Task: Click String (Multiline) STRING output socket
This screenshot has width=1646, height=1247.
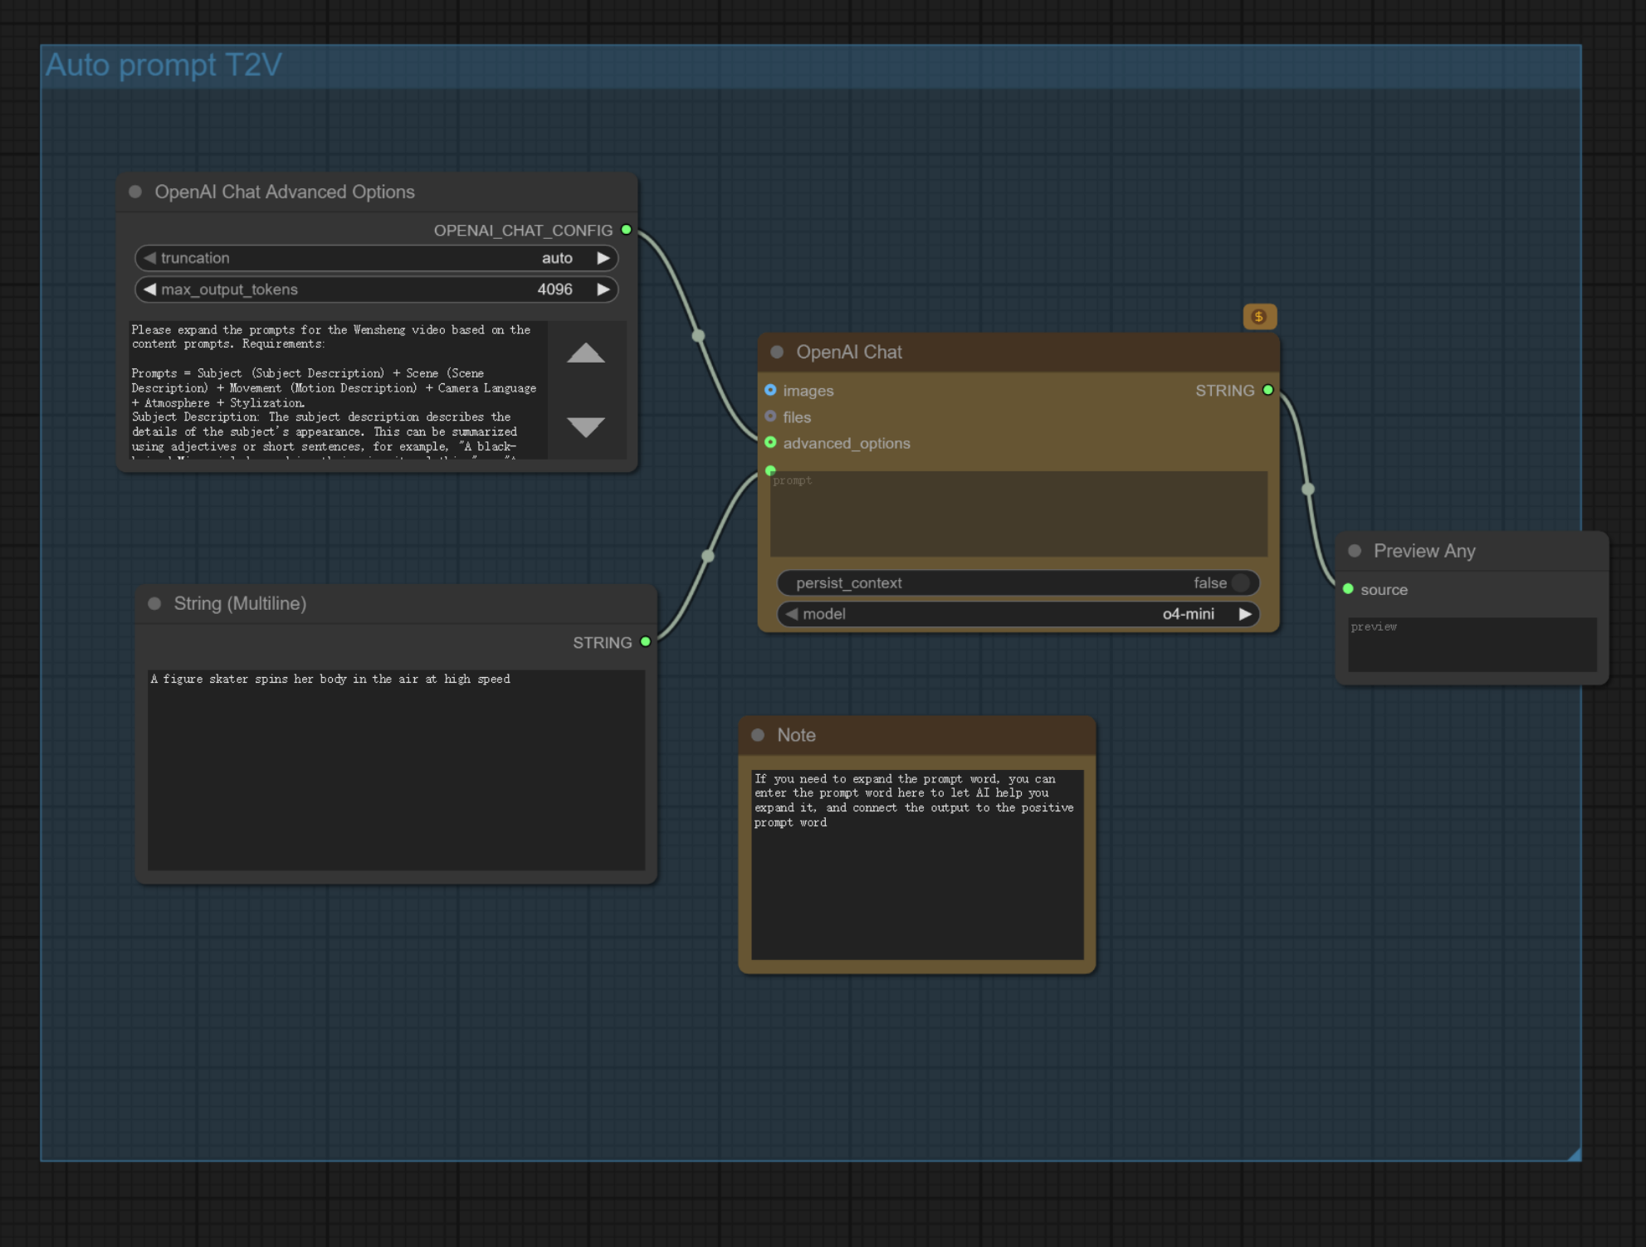Action: coord(645,641)
